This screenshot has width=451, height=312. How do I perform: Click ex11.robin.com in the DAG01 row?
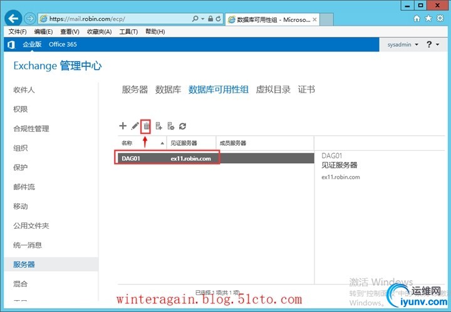(190, 158)
